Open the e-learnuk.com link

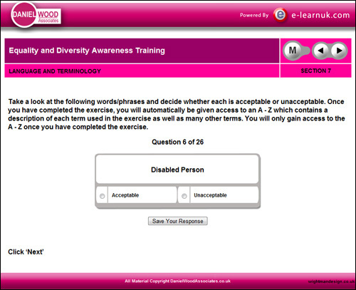coord(320,15)
